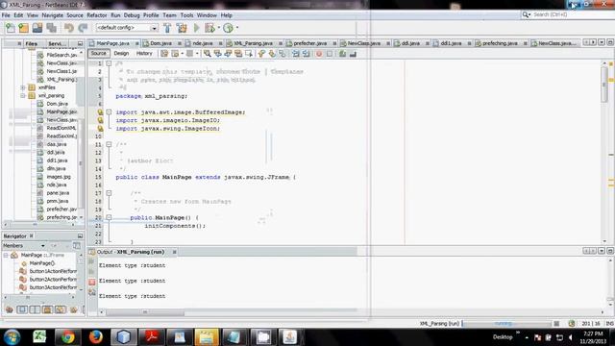This screenshot has width=615, height=346.
Task: Switch to the Dom.java editor tab
Action: [161, 43]
